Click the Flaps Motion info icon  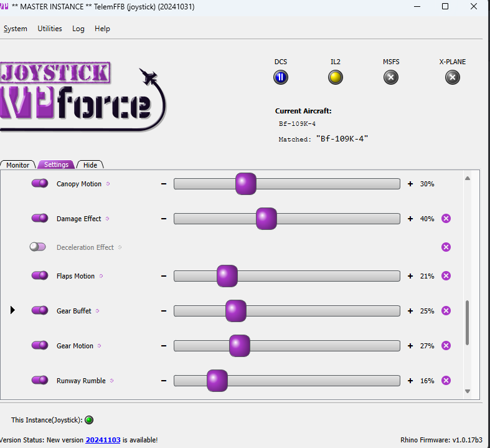click(x=101, y=276)
